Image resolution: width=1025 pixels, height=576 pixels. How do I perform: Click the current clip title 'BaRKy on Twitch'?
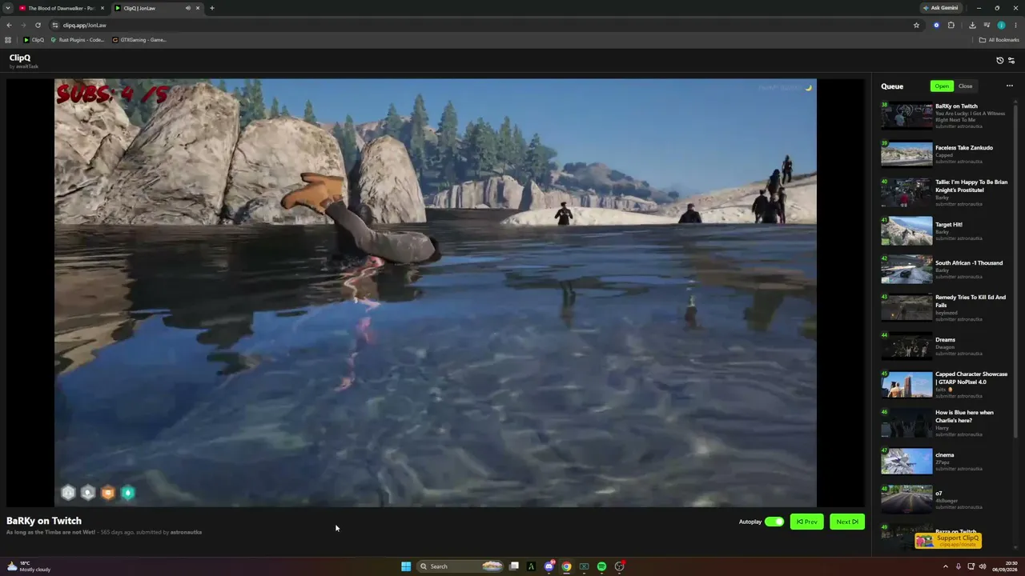coord(44,521)
